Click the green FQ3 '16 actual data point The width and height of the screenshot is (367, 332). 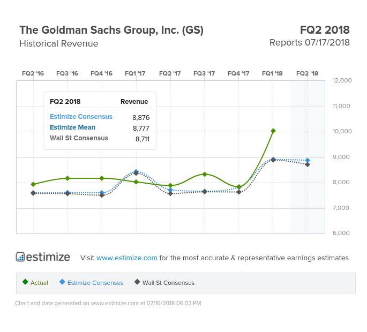[68, 178]
